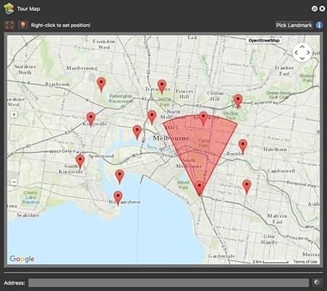The width and height of the screenshot is (327, 291).
Task: Click the Princes Hill label on the map
Action: [185, 94]
